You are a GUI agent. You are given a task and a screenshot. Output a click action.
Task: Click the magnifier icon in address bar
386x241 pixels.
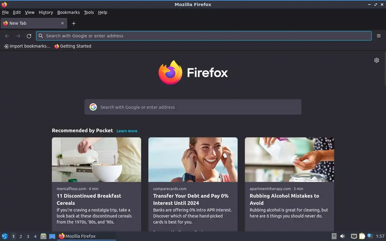point(41,36)
